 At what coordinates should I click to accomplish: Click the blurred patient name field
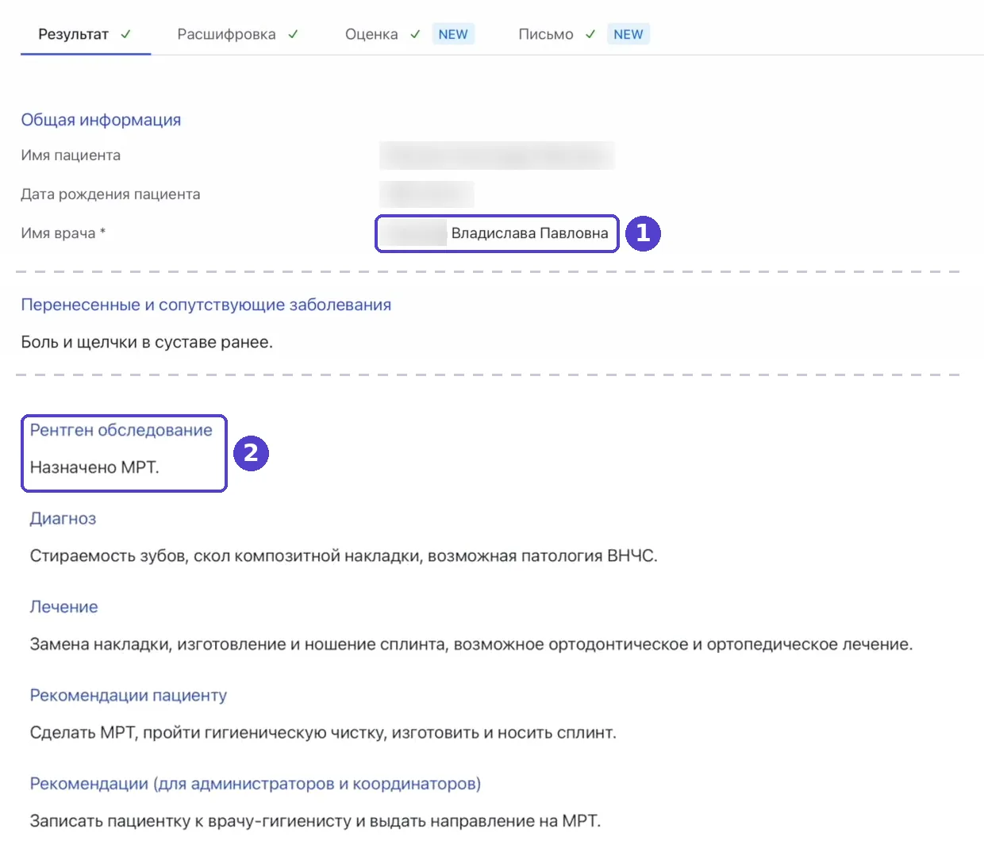point(497,156)
